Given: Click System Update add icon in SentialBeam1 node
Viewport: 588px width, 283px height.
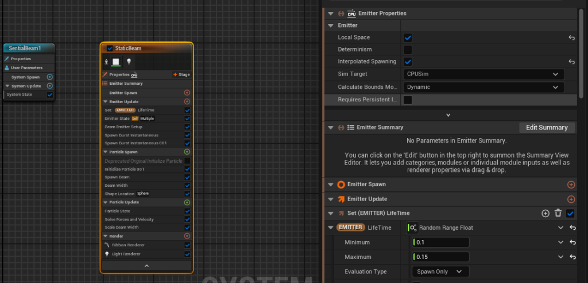Looking at the screenshot, I should click(x=49, y=86).
